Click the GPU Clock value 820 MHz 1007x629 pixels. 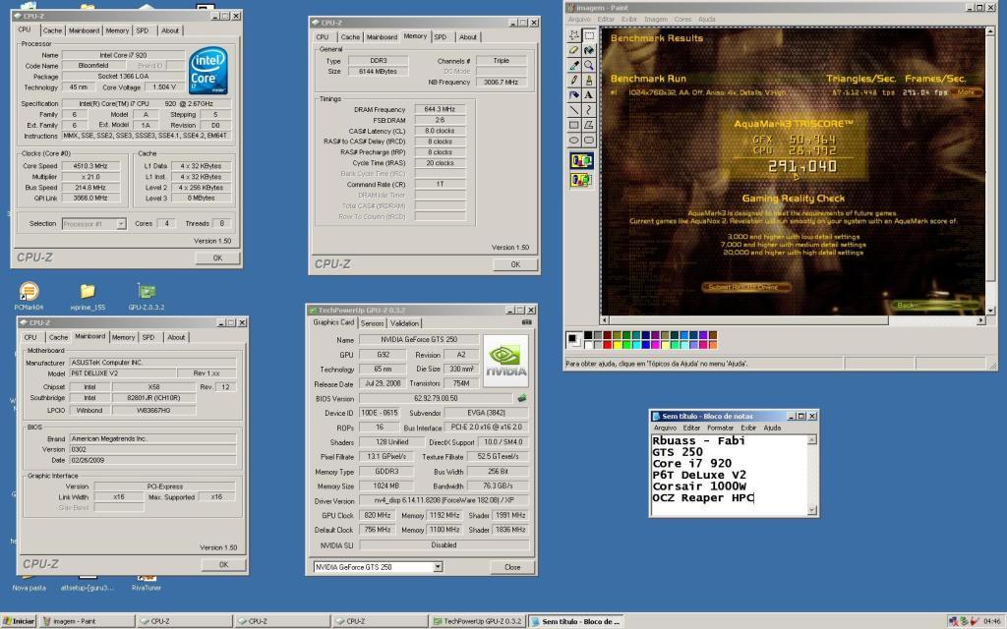point(378,515)
